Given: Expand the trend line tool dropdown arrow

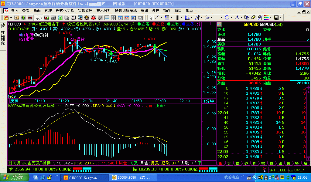Looking at the screenshot, I should [x=161, y=18].
